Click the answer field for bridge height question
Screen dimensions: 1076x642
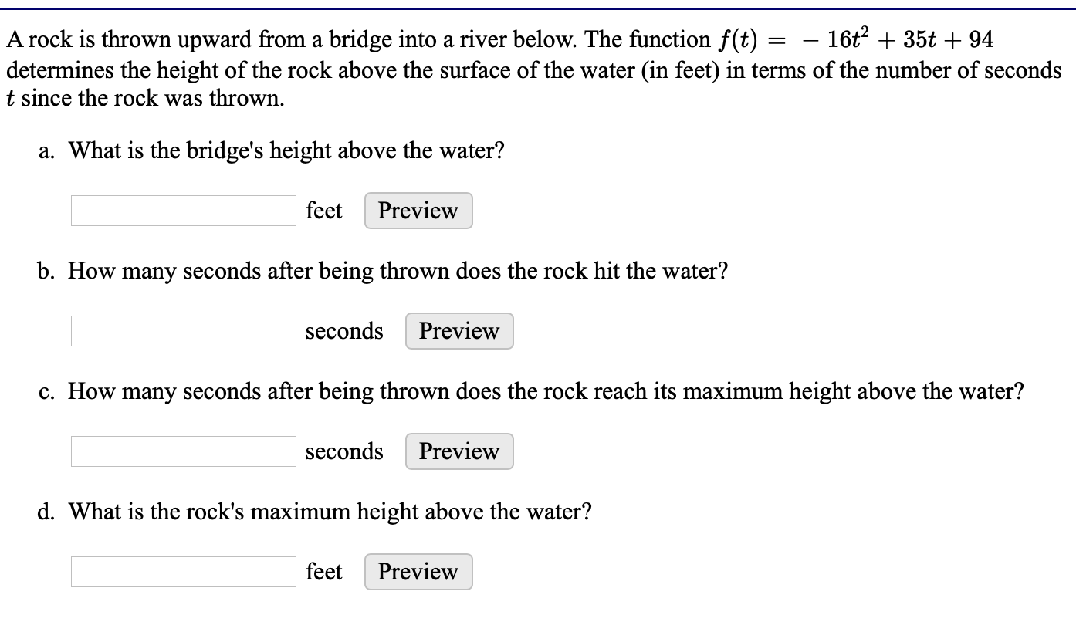[182, 210]
